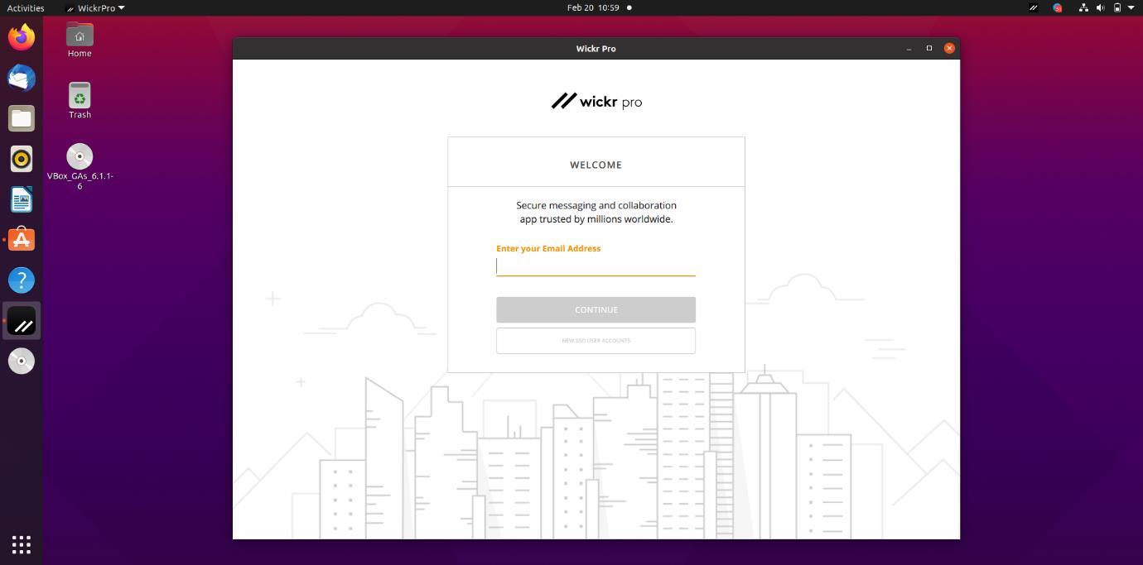Open Ubuntu Software store icon

(22, 240)
